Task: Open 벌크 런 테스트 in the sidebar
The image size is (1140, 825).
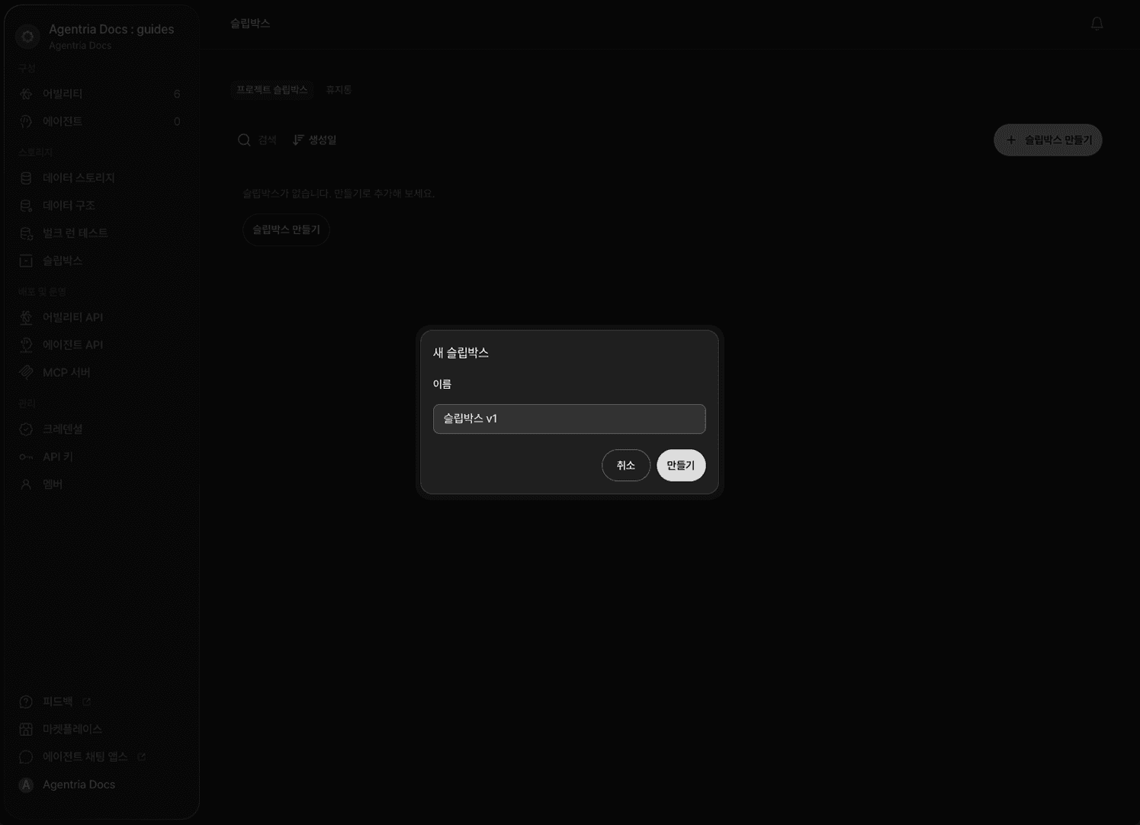Action: tap(101, 233)
